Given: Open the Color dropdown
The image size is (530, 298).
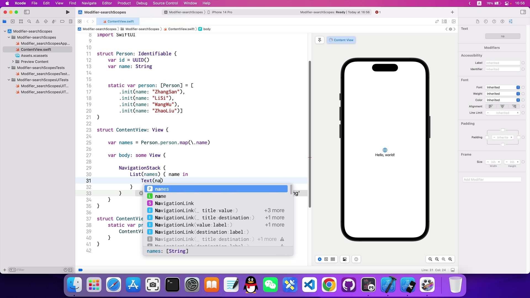Looking at the screenshot, I should [x=503, y=100].
